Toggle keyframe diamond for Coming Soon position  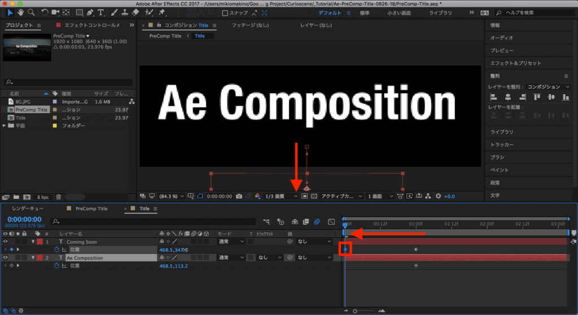pos(11,250)
